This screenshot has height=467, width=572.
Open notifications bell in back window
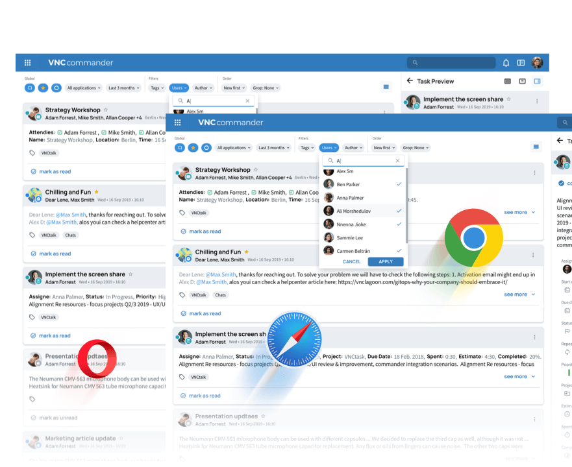click(506, 63)
